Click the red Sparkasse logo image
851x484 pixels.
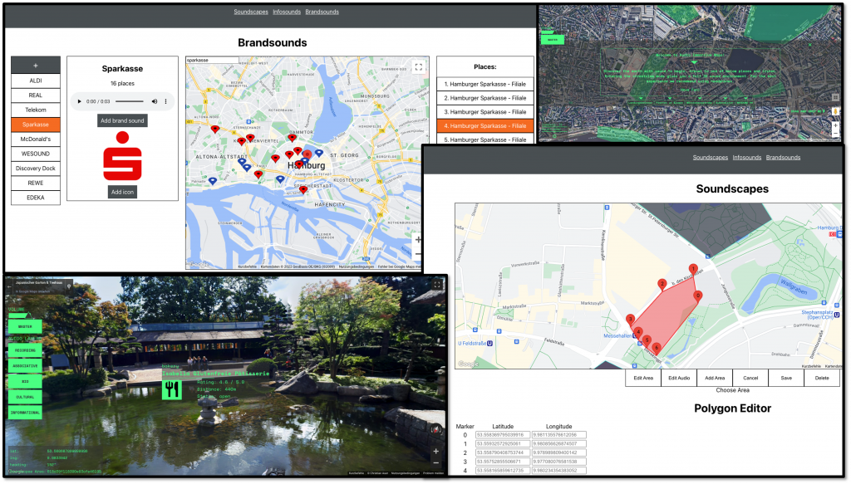123,156
